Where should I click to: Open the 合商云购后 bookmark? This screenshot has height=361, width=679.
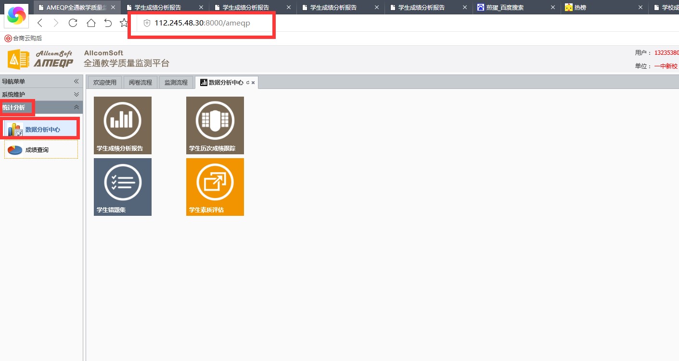24,38
